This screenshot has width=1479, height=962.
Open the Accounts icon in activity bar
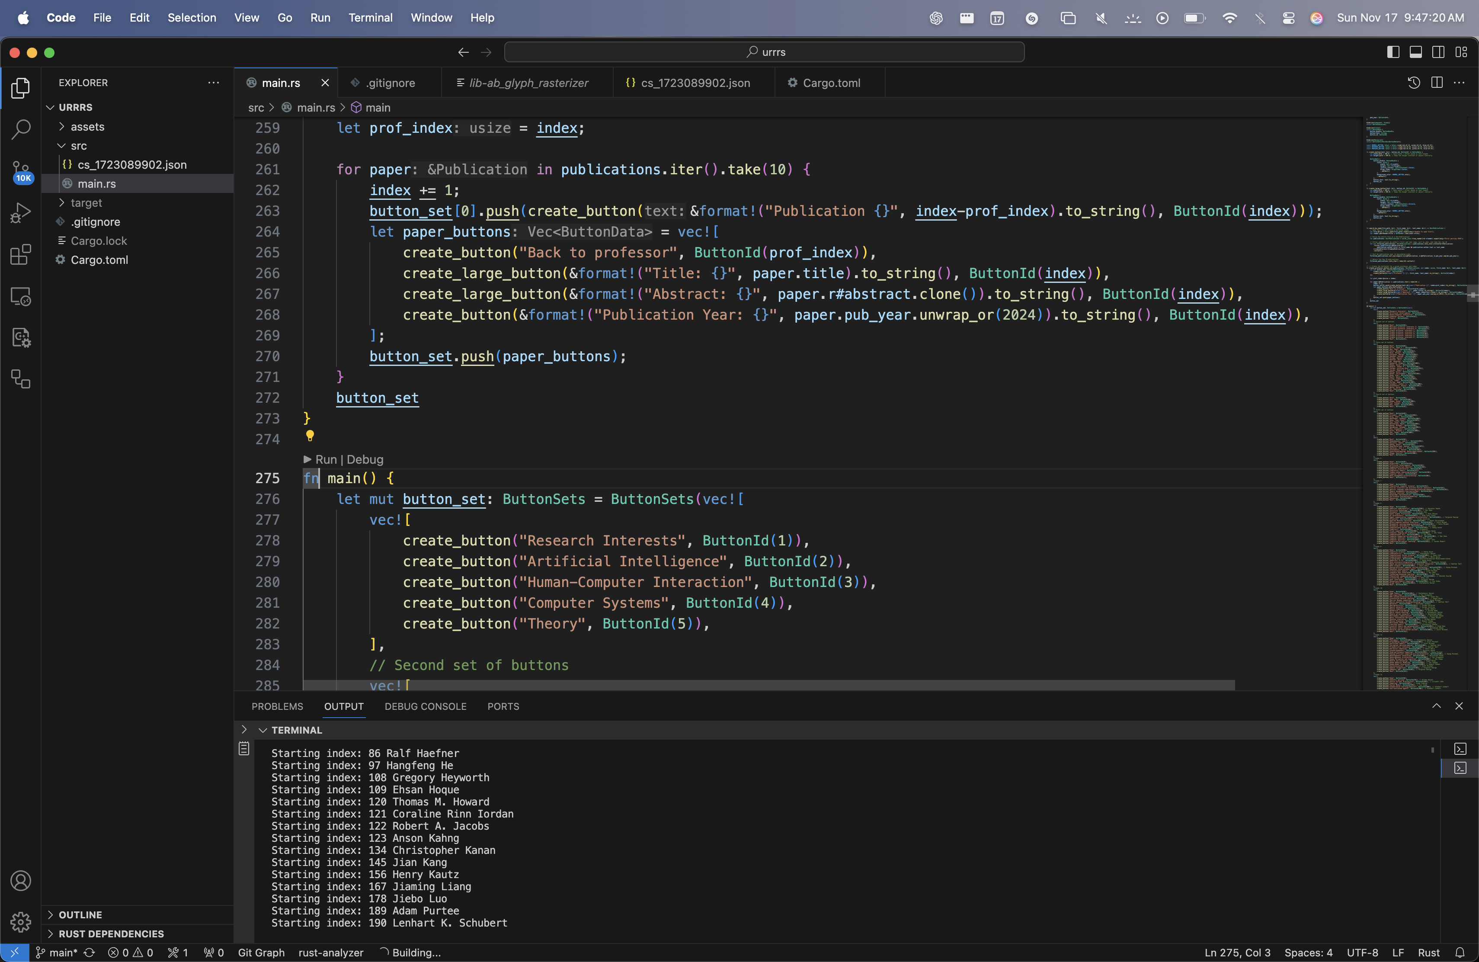click(x=20, y=881)
